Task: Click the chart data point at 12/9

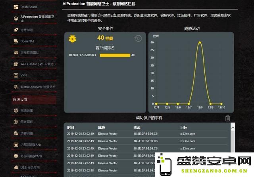Action: (211, 104)
